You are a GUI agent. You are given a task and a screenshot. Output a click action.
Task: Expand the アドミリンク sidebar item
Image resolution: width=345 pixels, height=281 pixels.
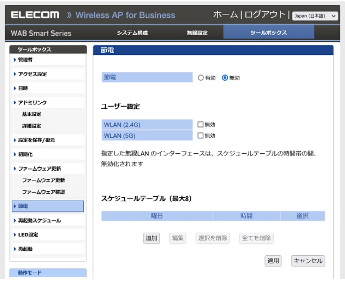48,102
